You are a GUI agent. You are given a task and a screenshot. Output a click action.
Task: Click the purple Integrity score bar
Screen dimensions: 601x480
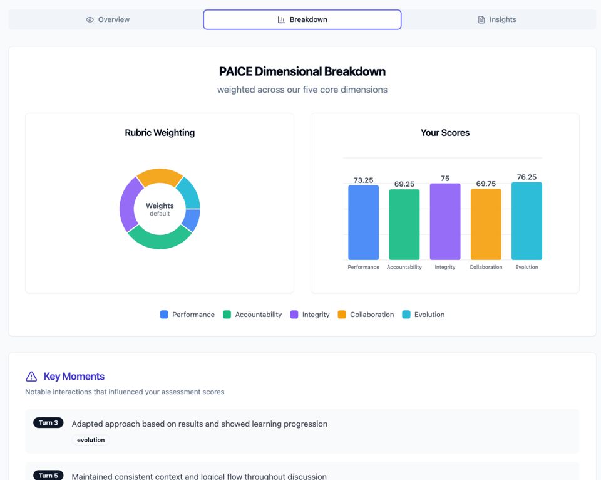tap(445, 222)
